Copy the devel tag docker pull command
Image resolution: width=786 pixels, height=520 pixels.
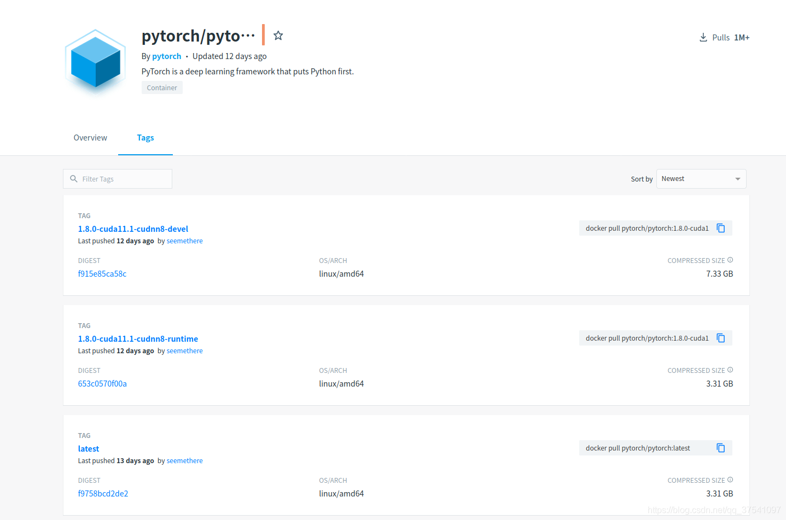pyautogui.click(x=720, y=229)
